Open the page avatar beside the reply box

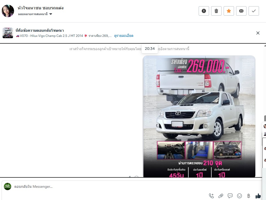(8, 186)
